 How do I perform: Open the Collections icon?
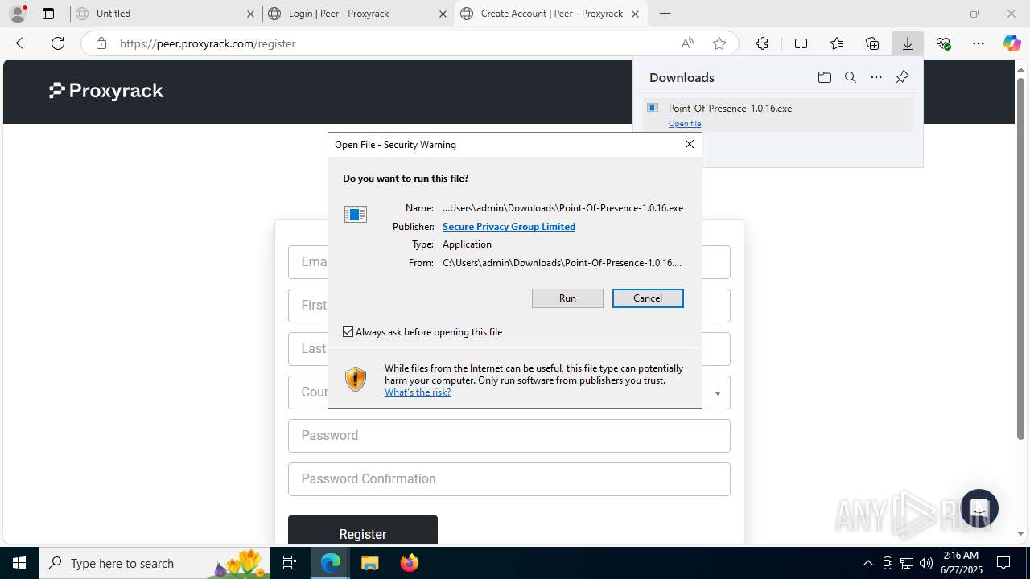point(872,43)
